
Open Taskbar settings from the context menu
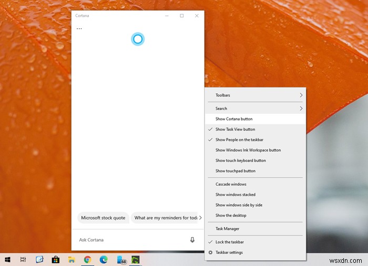[255, 252]
